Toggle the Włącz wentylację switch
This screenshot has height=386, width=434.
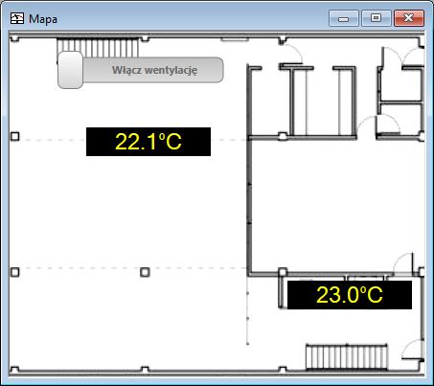pyautogui.click(x=141, y=70)
